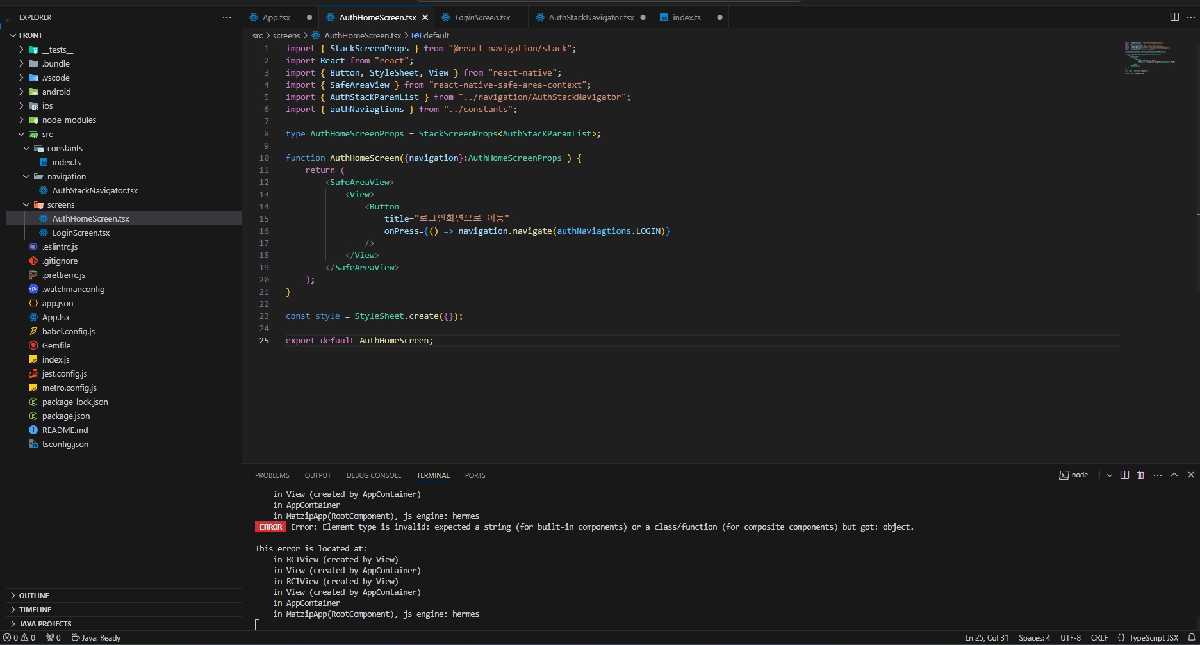The image size is (1200, 645).
Task: Split the terminal panel
Action: [x=1124, y=475]
